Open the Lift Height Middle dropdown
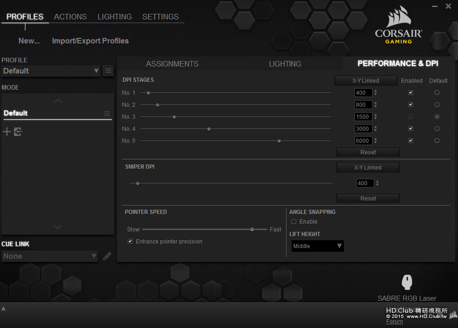458x328 pixels. 317,246
